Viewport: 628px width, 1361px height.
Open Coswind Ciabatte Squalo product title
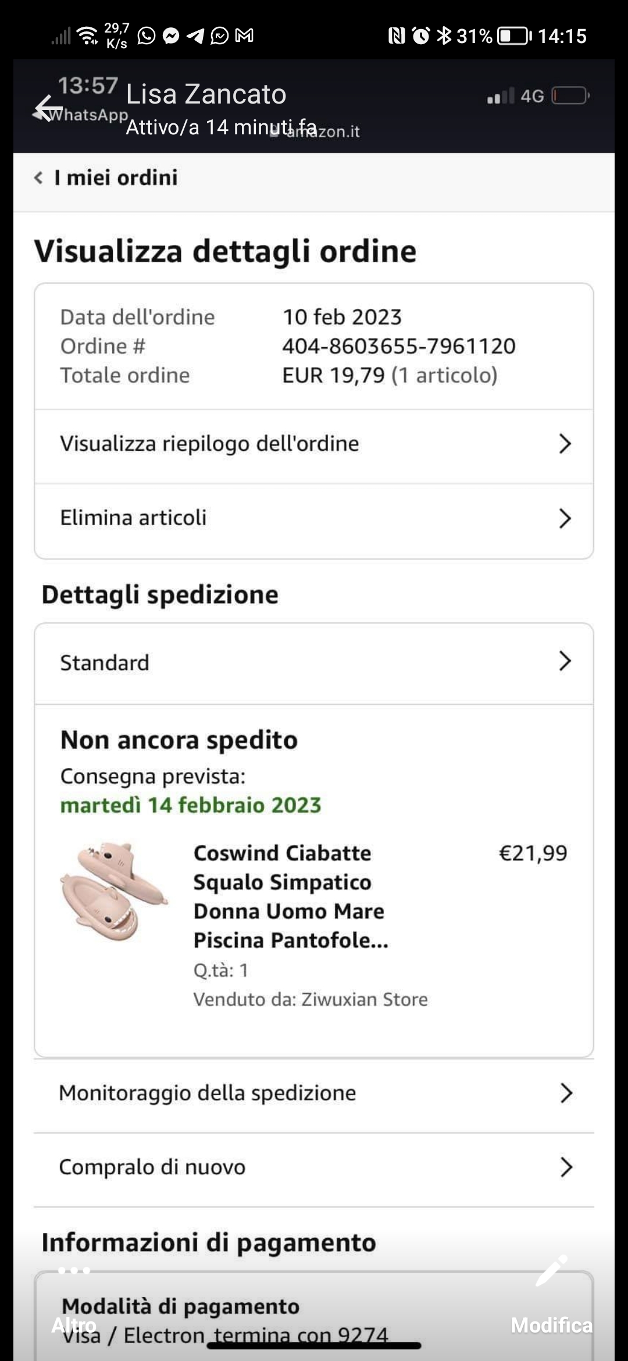click(291, 896)
